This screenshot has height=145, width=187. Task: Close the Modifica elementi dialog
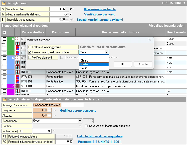[x=150, y=40]
